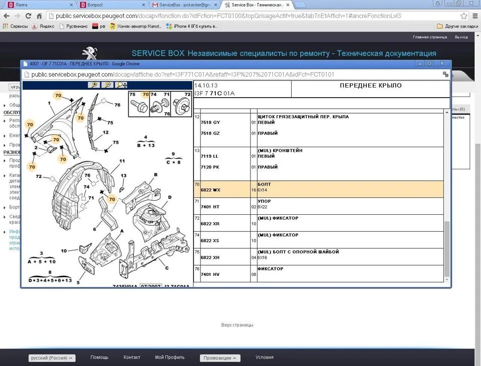Click the Условия footer link

coord(265,357)
